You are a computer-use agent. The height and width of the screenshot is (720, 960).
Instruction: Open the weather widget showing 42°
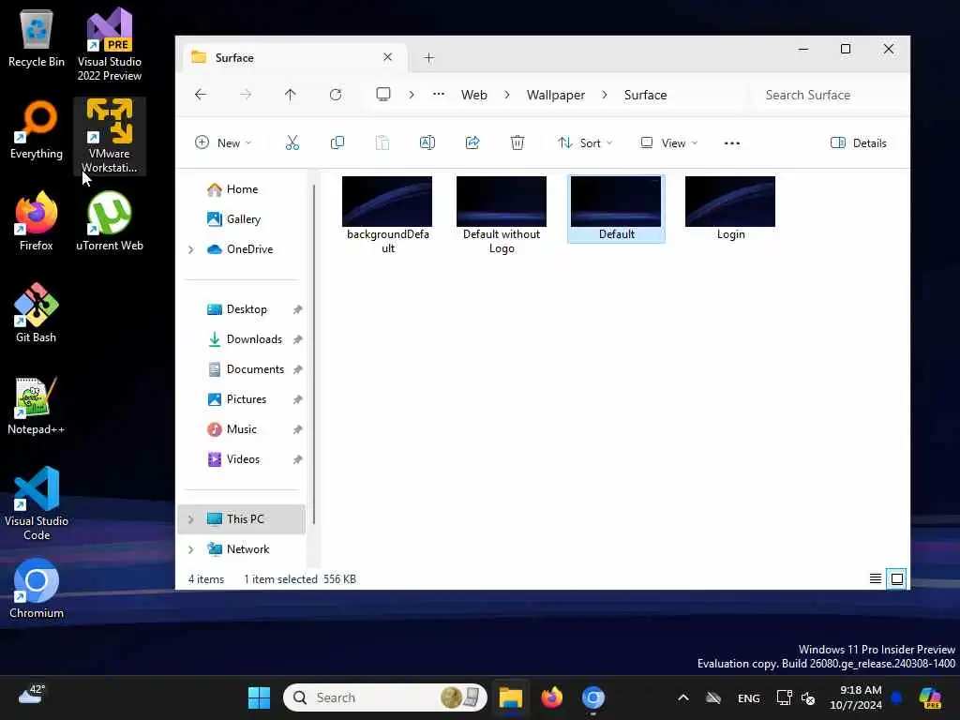point(32,695)
